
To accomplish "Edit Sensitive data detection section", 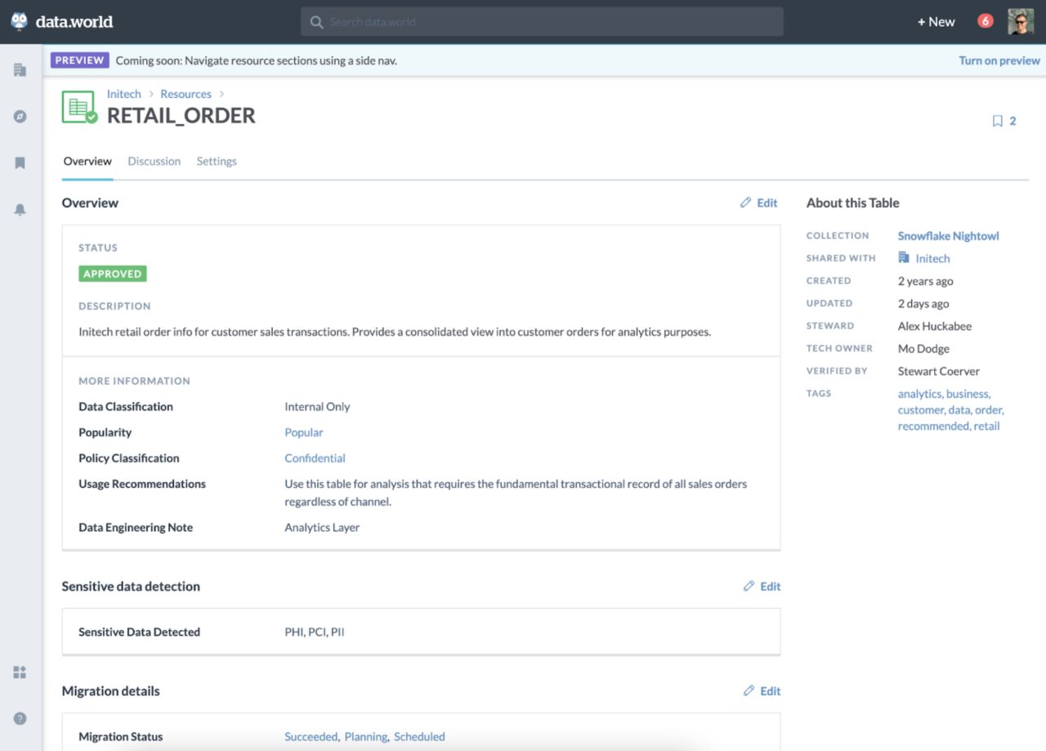I will 762,586.
